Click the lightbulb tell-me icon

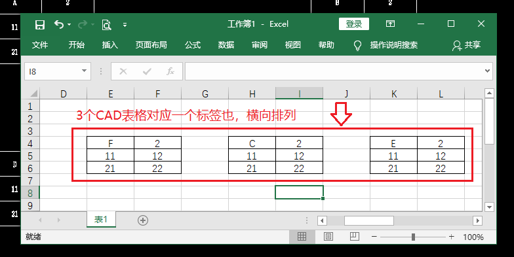pyautogui.click(x=358, y=46)
